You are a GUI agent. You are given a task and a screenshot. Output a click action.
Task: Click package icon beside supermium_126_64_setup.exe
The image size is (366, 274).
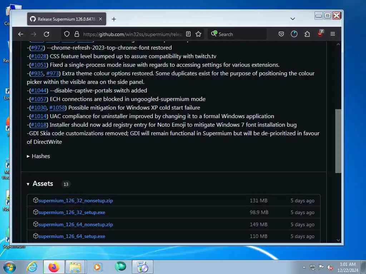click(x=35, y=236)
